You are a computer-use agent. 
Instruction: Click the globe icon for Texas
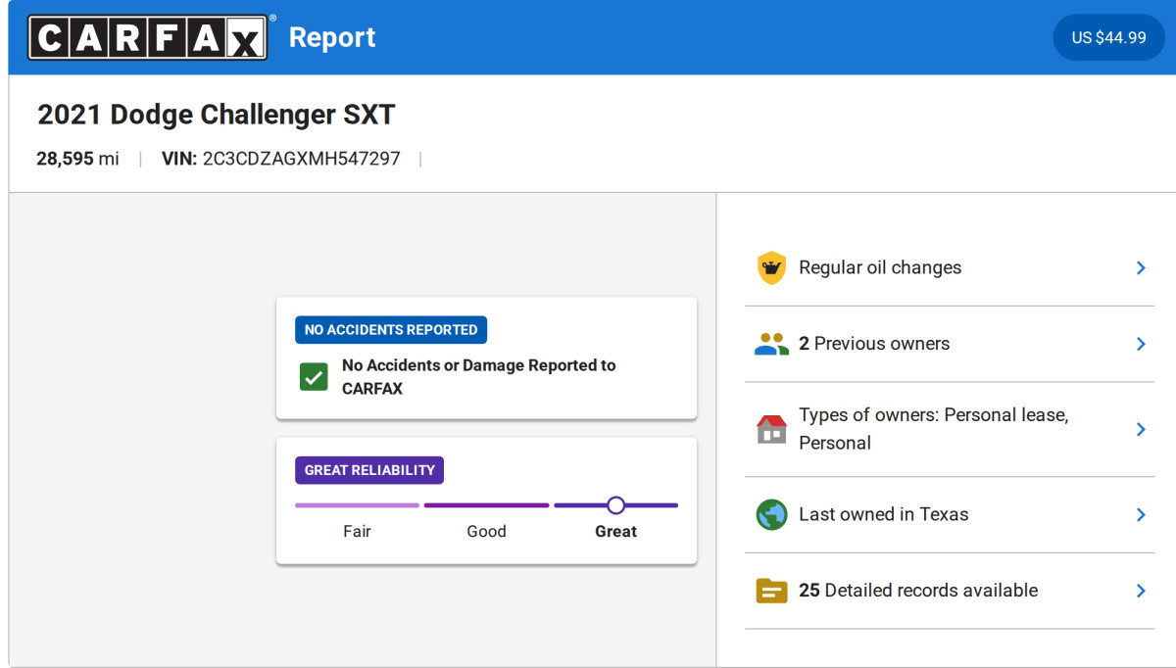pos(771,514)
